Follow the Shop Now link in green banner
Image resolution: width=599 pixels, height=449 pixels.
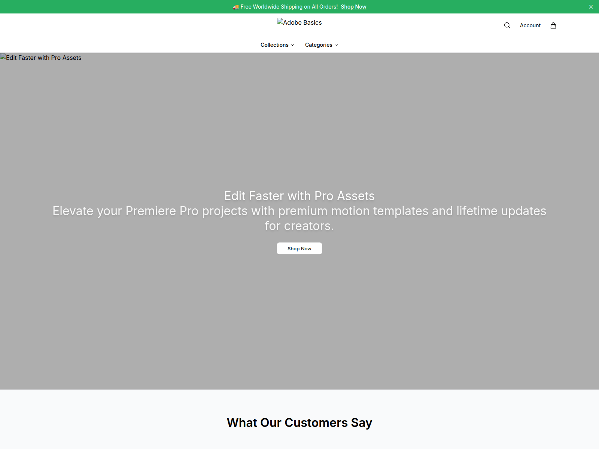pos(353,7)
